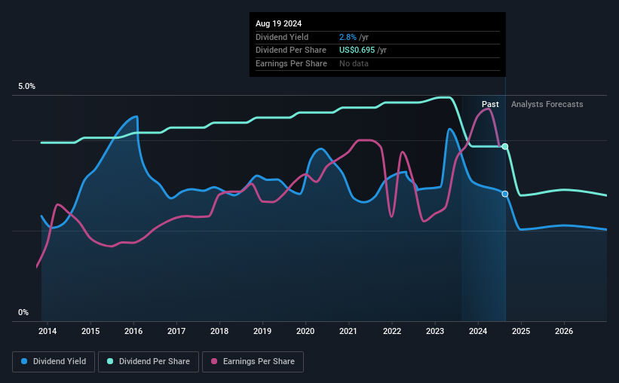The image size is (619, 383).
Task: Click the blue Dividend Yield legend dot
Action: 24,361
